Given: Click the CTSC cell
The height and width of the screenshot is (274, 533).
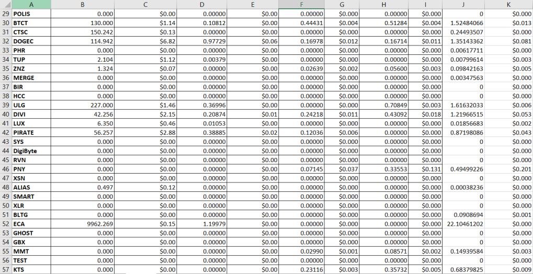Looking at the screenshot, I should (x=31, y=32).
